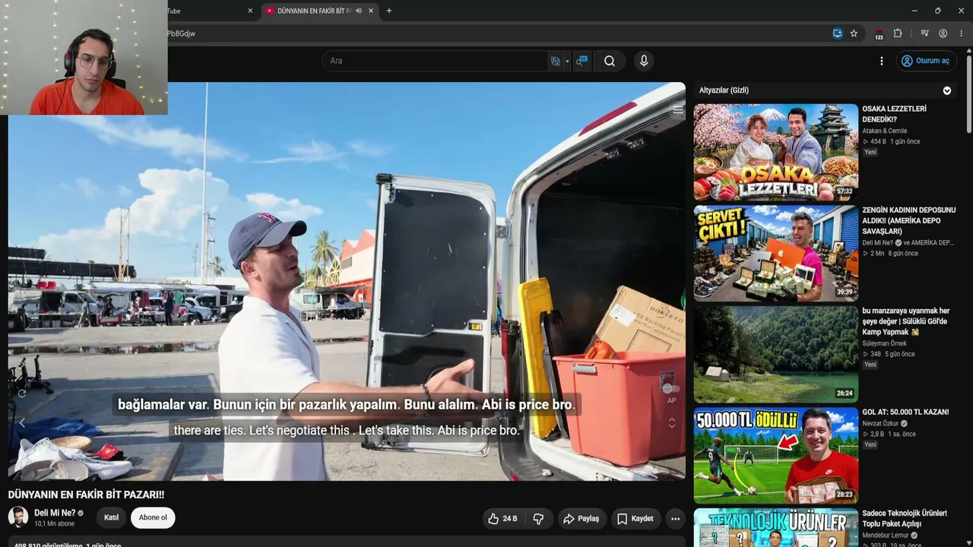Bookmark this page with the star icon
Image resolution: width=973 pixels, height=547 pixels.
tap(854, 33)
